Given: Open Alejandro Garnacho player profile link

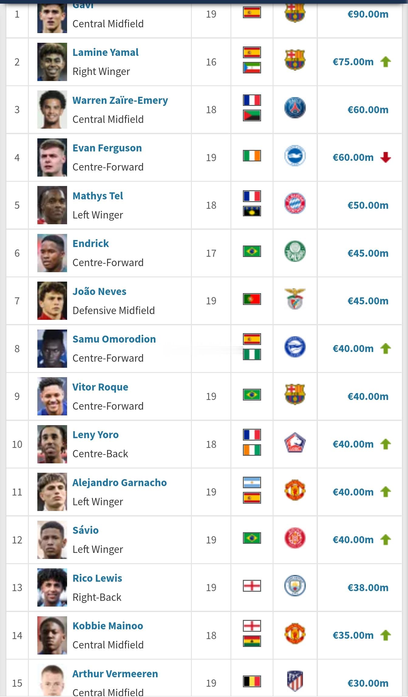Looking at the screenshot, I should (x=120, y=483).
